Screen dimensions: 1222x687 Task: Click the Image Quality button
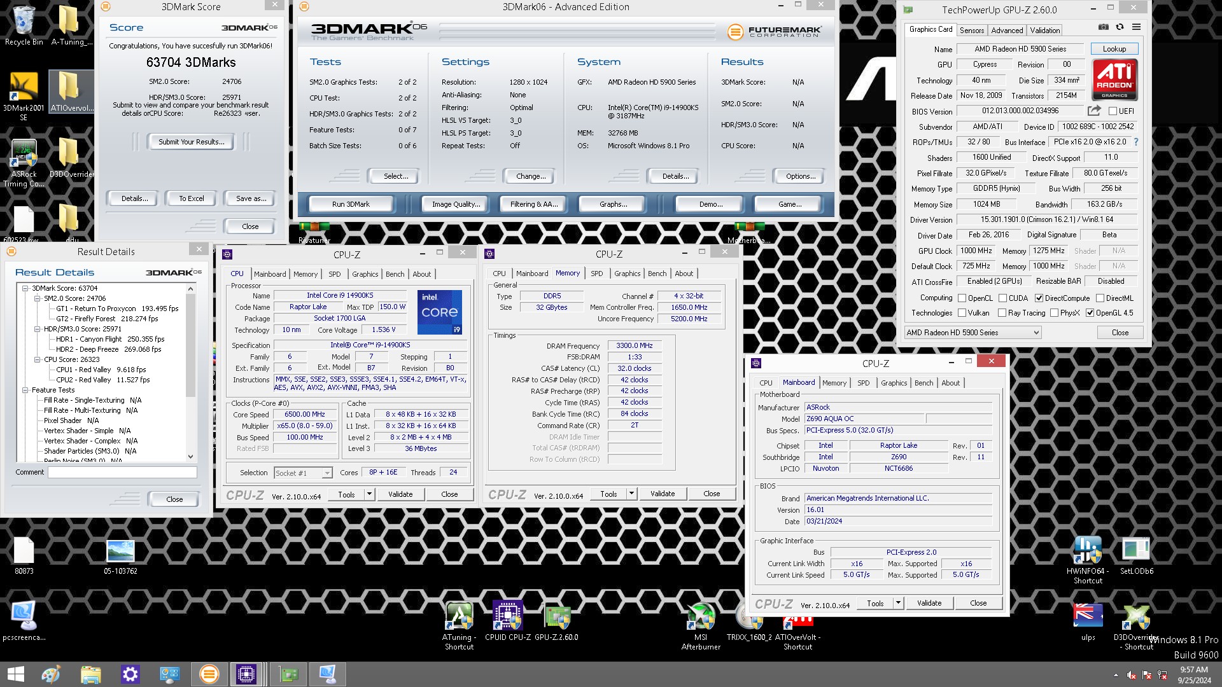click(x=456, y=204)
